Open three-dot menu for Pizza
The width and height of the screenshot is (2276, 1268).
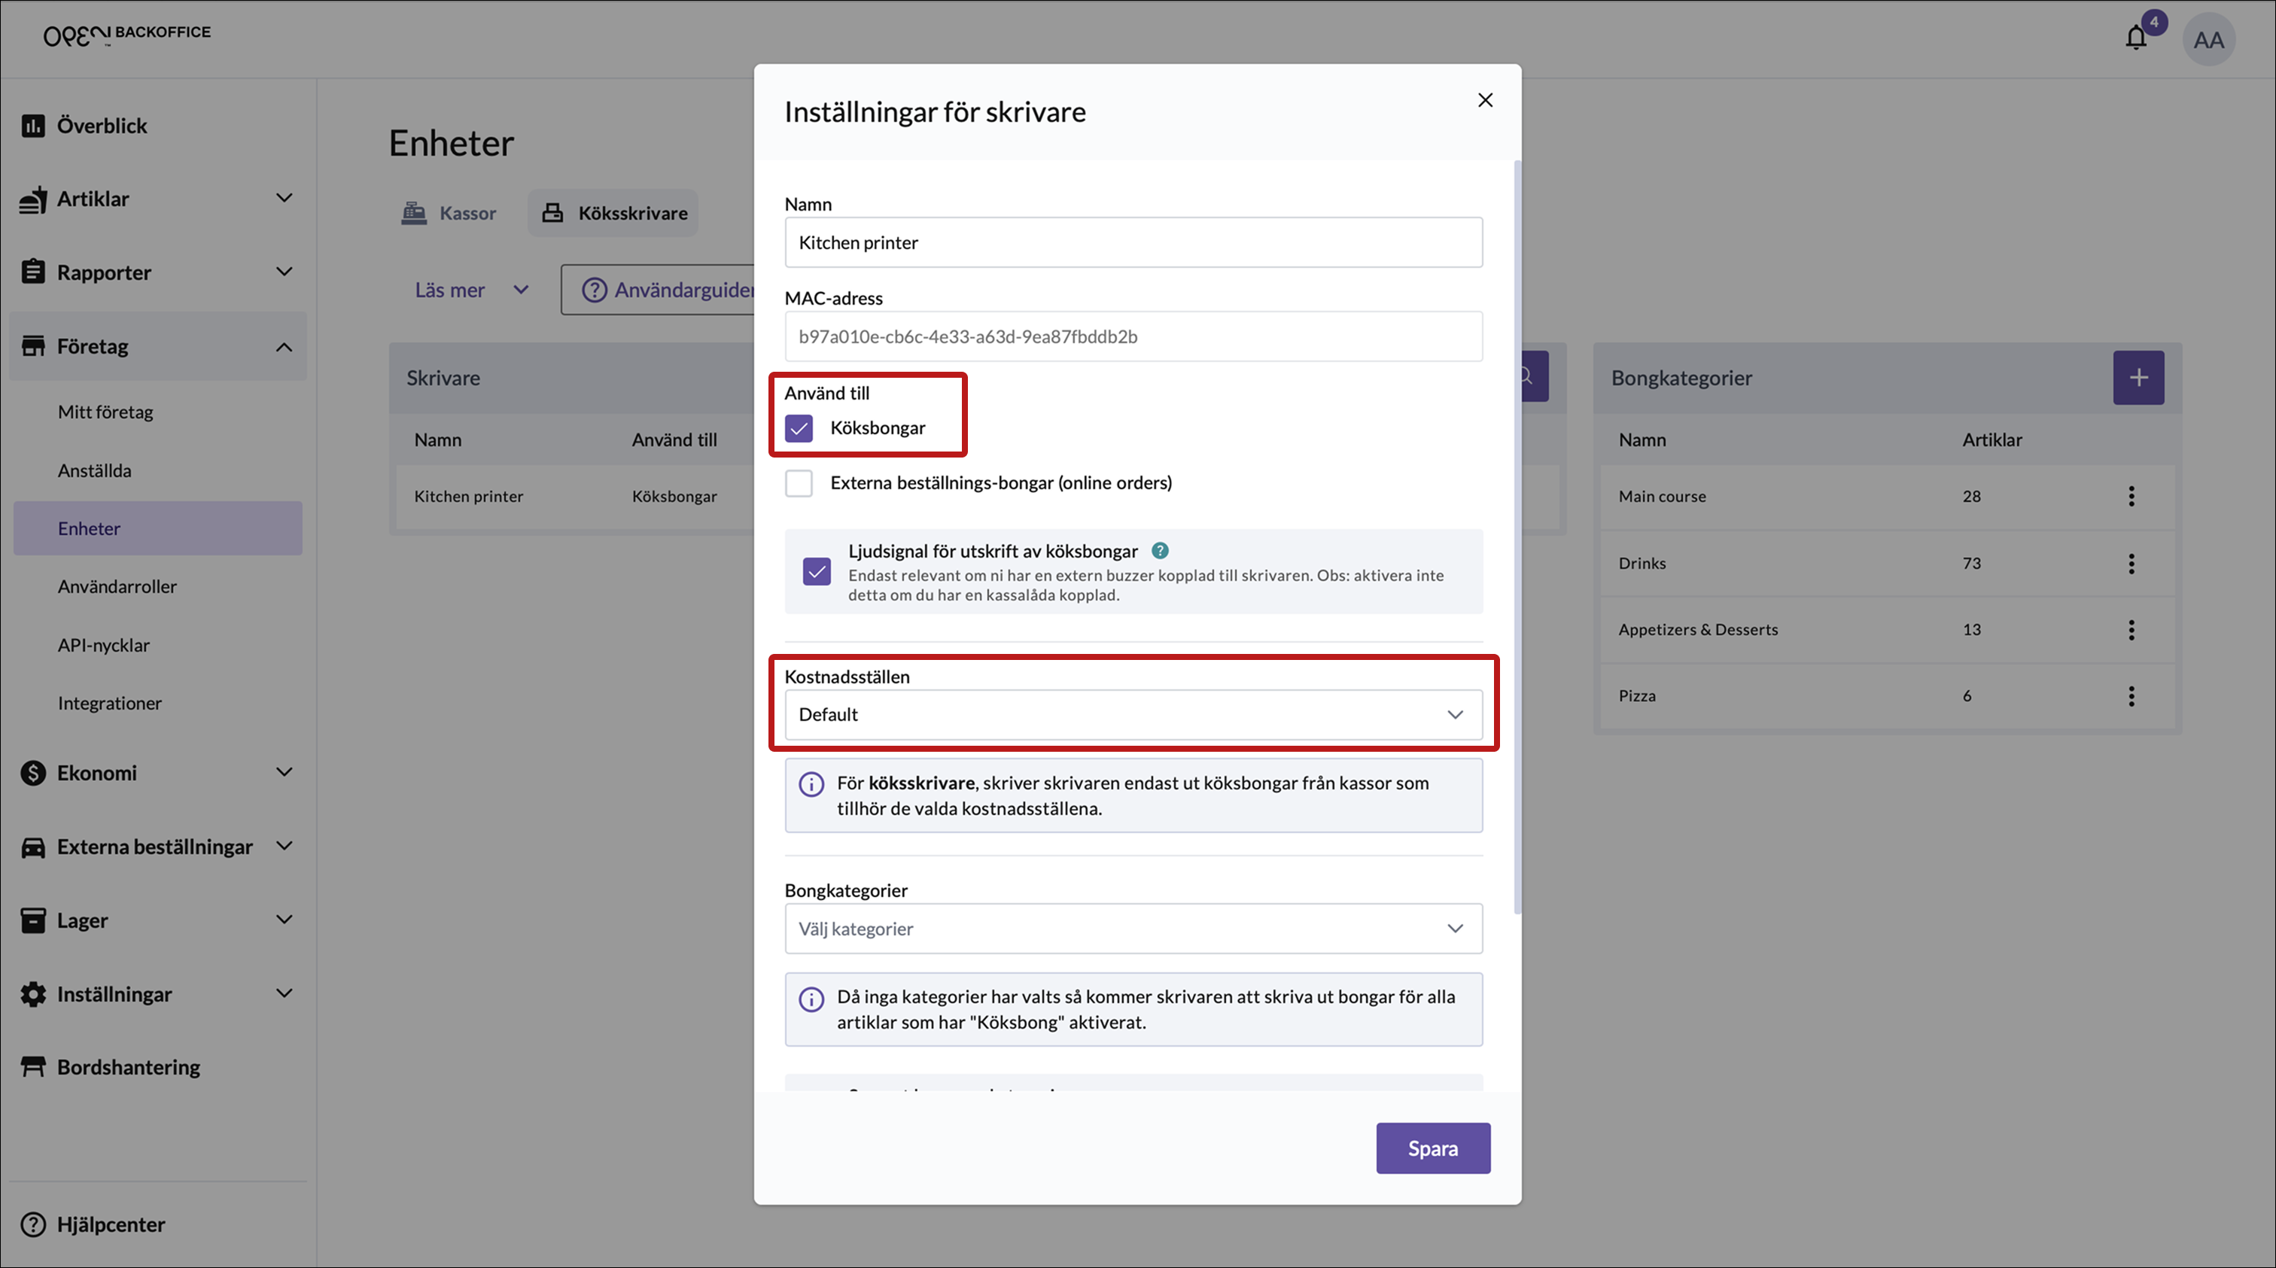tap(2131, 696)
